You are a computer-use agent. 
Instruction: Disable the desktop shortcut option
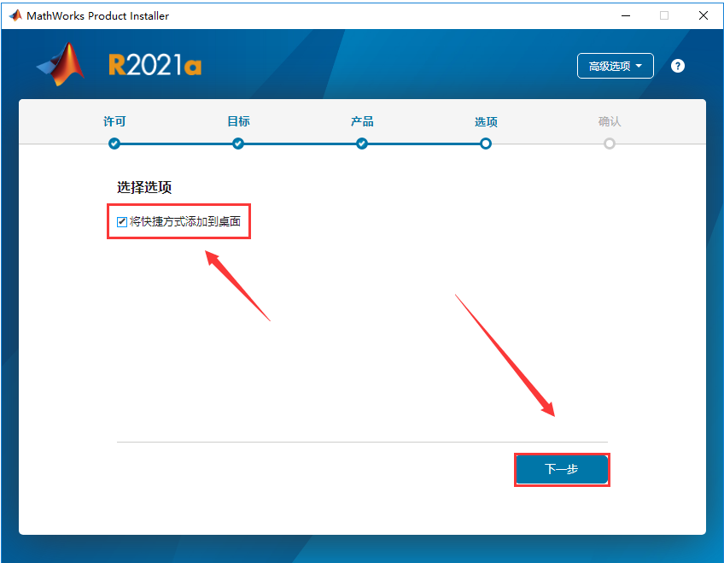tap(120, 221)
